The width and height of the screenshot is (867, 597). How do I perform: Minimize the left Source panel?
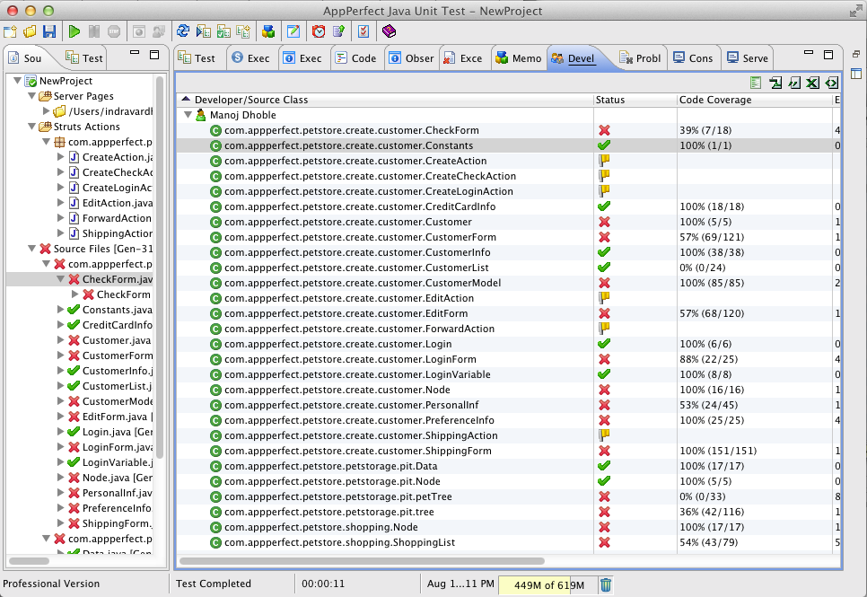[x=135, y=53]
